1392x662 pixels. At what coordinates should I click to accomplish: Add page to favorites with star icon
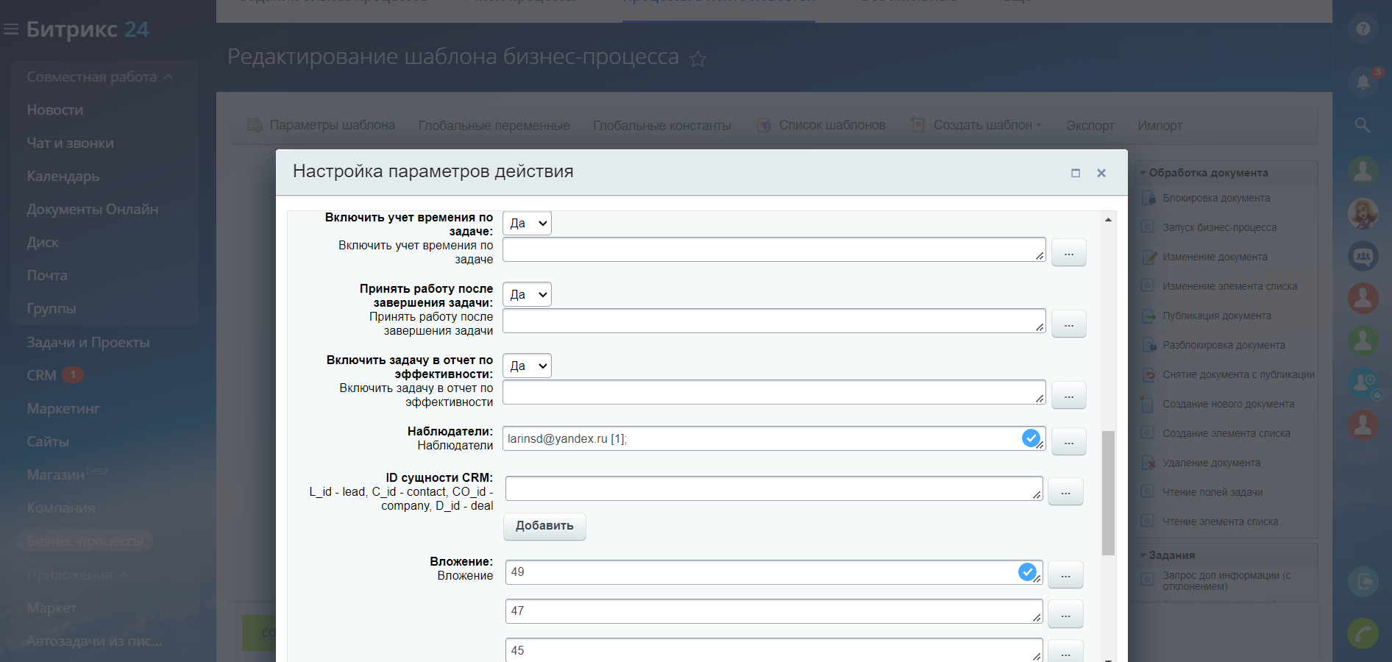pyautogui.click(x=697, y=60)
